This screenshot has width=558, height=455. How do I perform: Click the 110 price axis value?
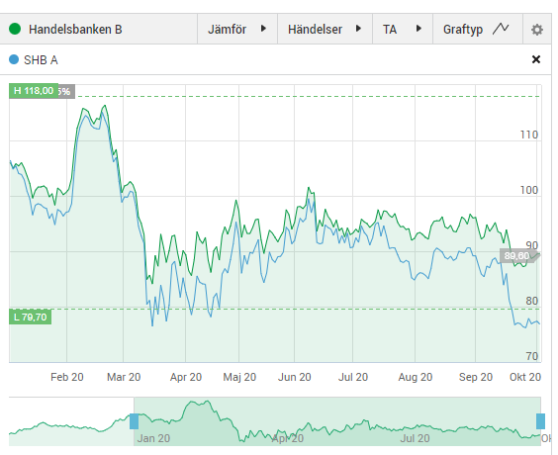point(529,135)
